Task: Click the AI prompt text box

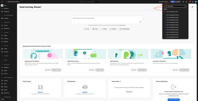Action: 107,20
